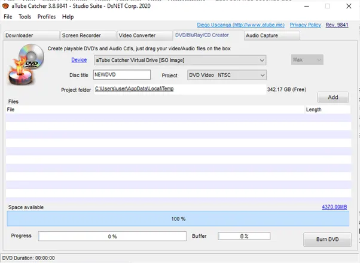
Task: Minimize the aTube Catcher window
Action: (x=307, y=6)
